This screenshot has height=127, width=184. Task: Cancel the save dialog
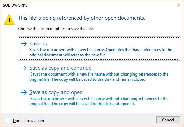(168, 120)
